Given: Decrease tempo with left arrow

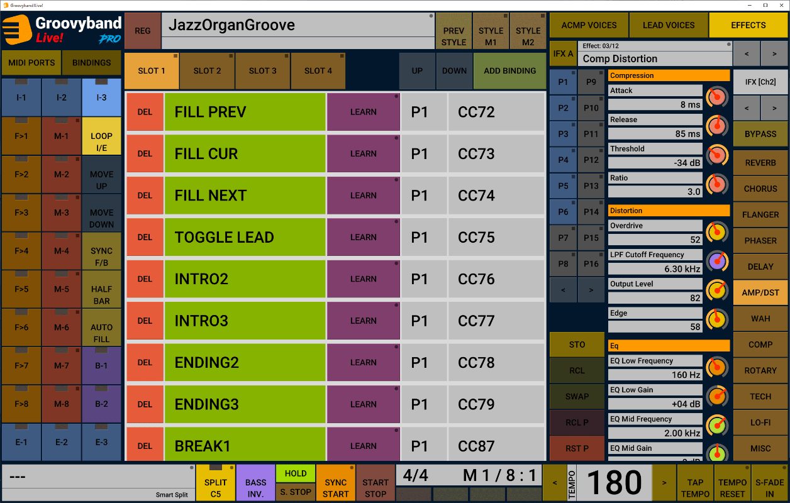Looking at the screenshot, I should coord(555,483).
